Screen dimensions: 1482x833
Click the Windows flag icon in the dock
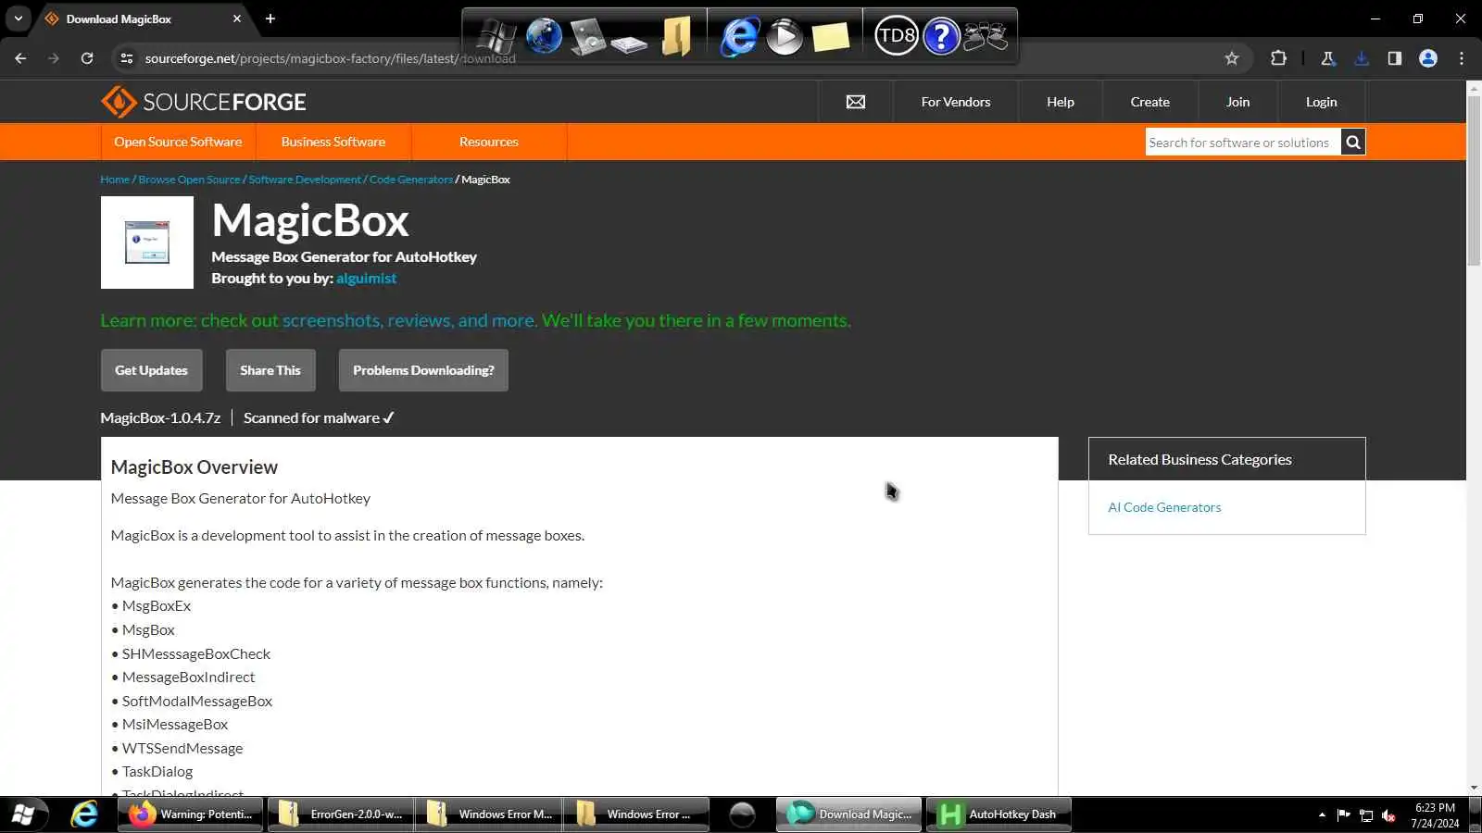[x=496, y=37]
